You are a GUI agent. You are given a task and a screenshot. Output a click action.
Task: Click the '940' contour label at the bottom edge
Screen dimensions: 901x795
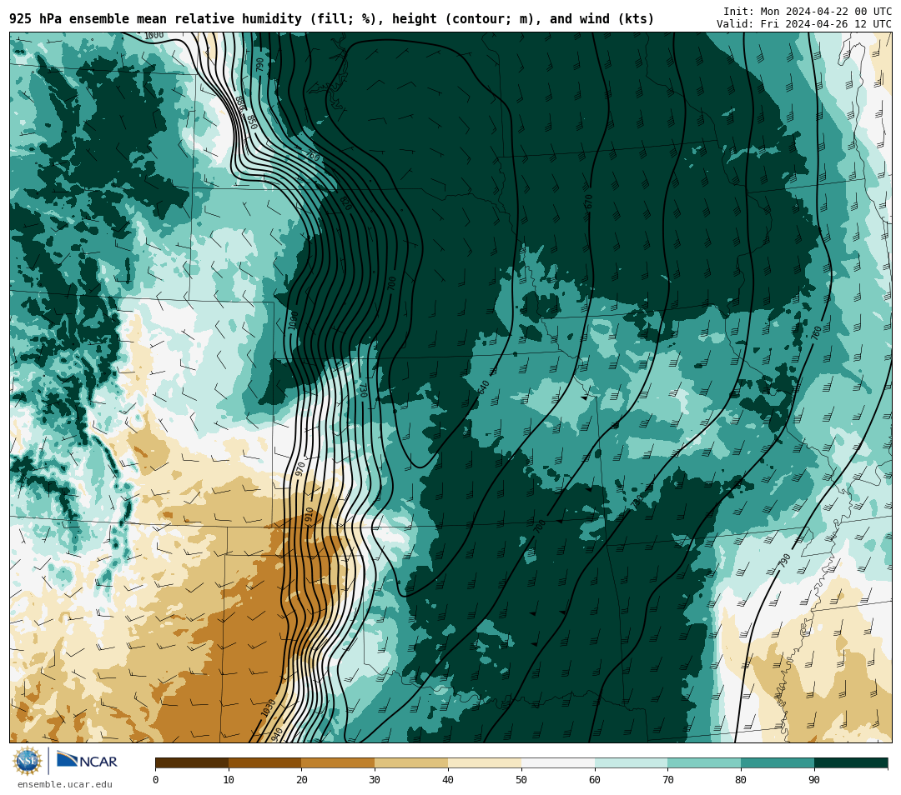276,734
